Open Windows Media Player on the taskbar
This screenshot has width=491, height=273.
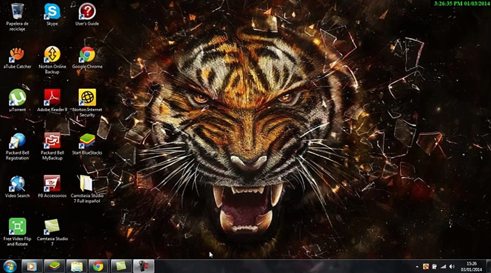coord(32,266)
